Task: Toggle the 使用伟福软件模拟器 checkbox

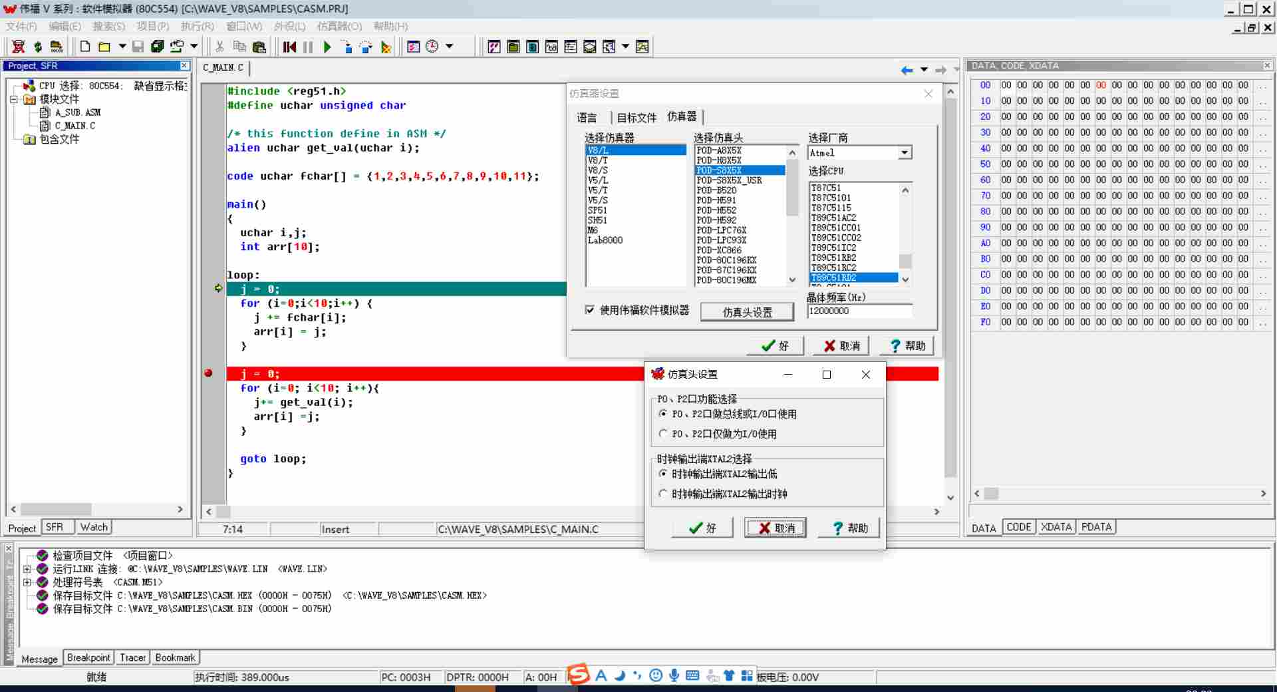Action: pos(590,310)
